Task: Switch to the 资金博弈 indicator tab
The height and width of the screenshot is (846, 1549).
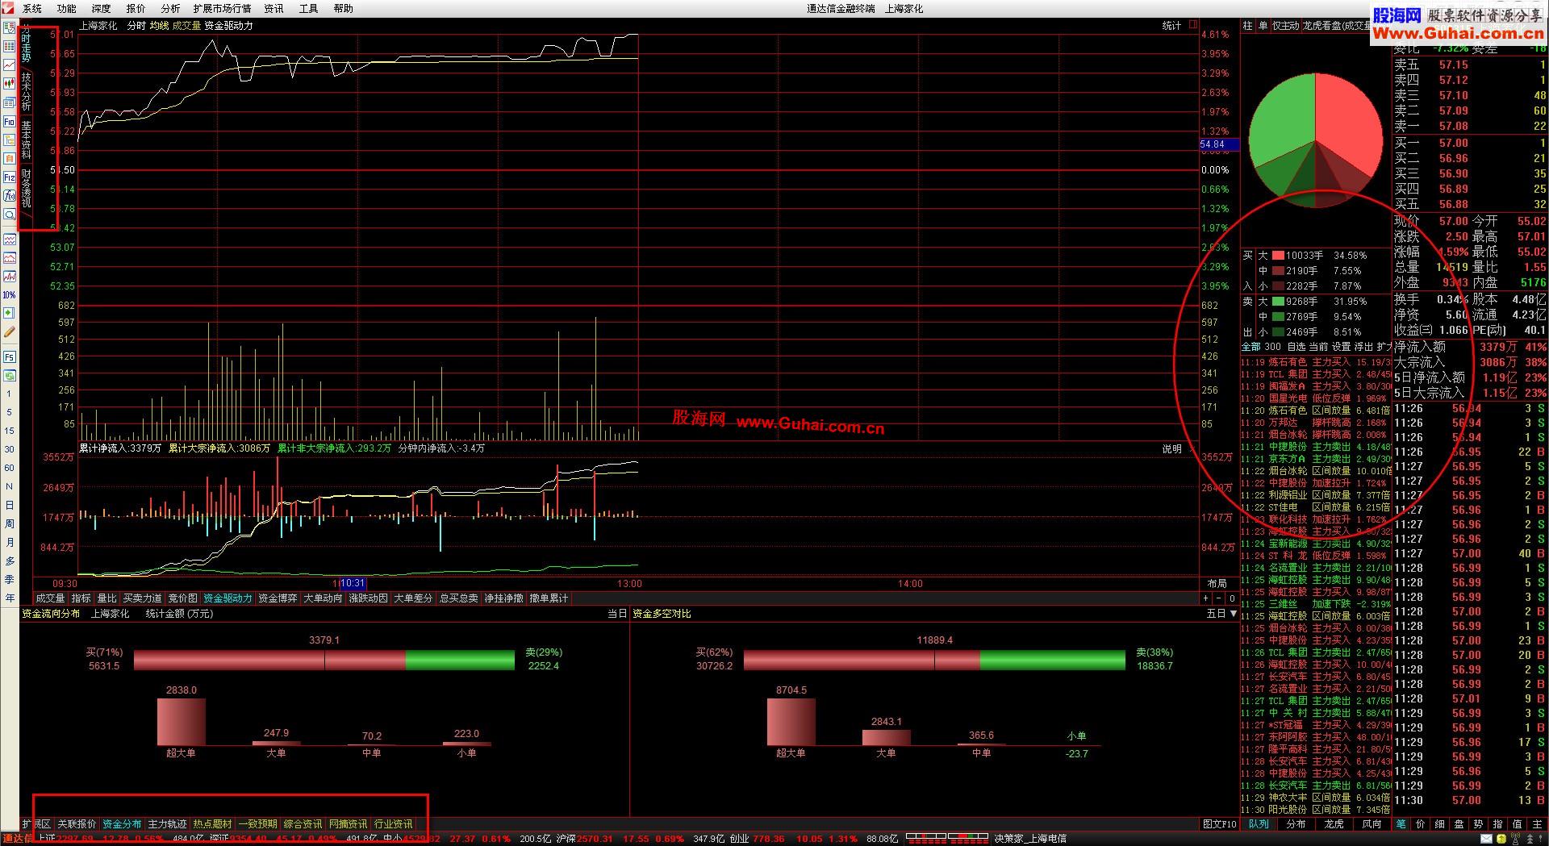Action: click(x=278, y=598)
